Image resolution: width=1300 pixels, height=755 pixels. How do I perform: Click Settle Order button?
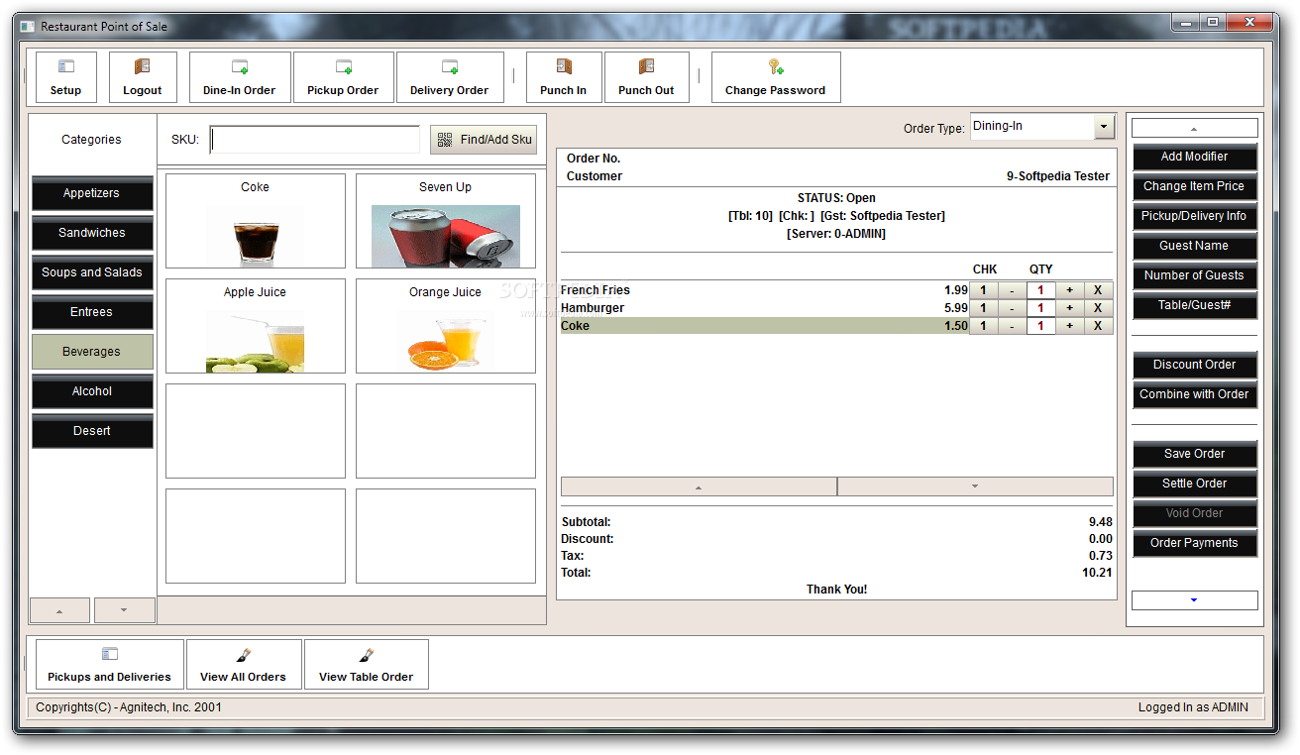[x=1194, y=484]
